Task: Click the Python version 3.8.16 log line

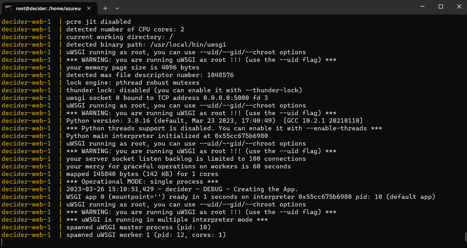Action: (x=190, y=121)
